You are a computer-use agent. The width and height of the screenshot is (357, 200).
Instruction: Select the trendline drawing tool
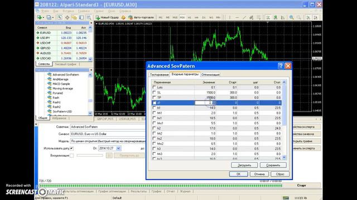pos(244,17)
